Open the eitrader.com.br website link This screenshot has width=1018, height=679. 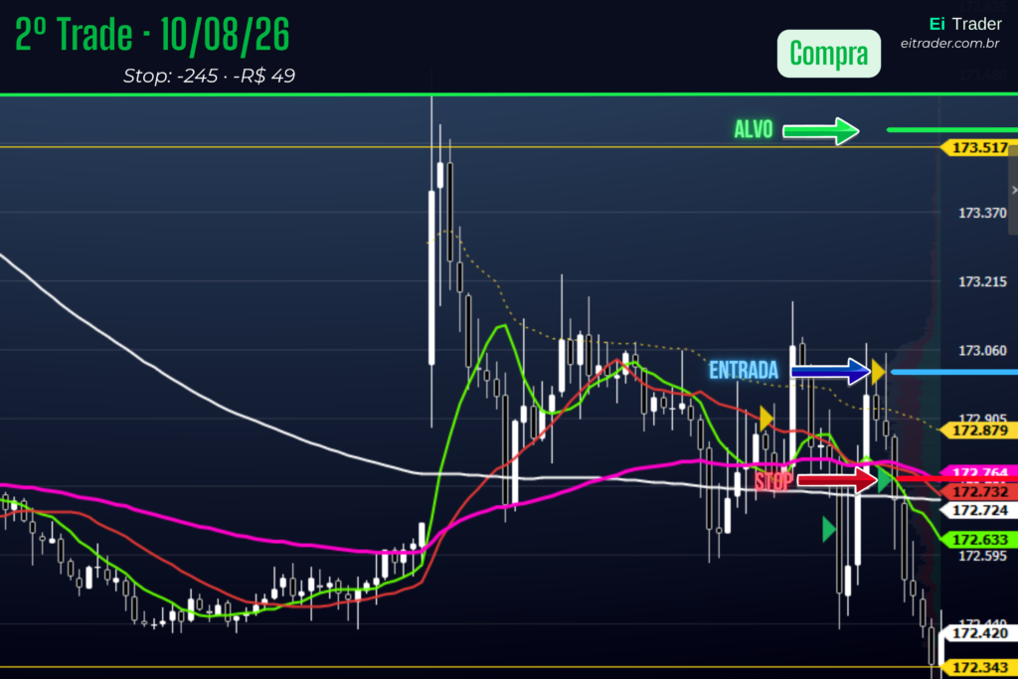point(949,44)
